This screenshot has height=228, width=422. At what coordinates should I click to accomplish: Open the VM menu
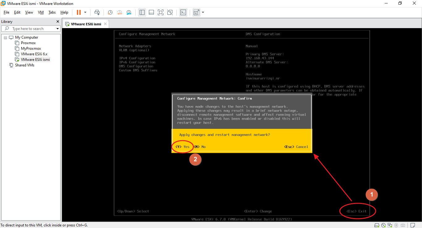click(x=41, y=12)
